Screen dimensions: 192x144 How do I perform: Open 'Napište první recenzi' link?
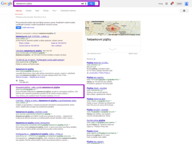click(37, 77)
